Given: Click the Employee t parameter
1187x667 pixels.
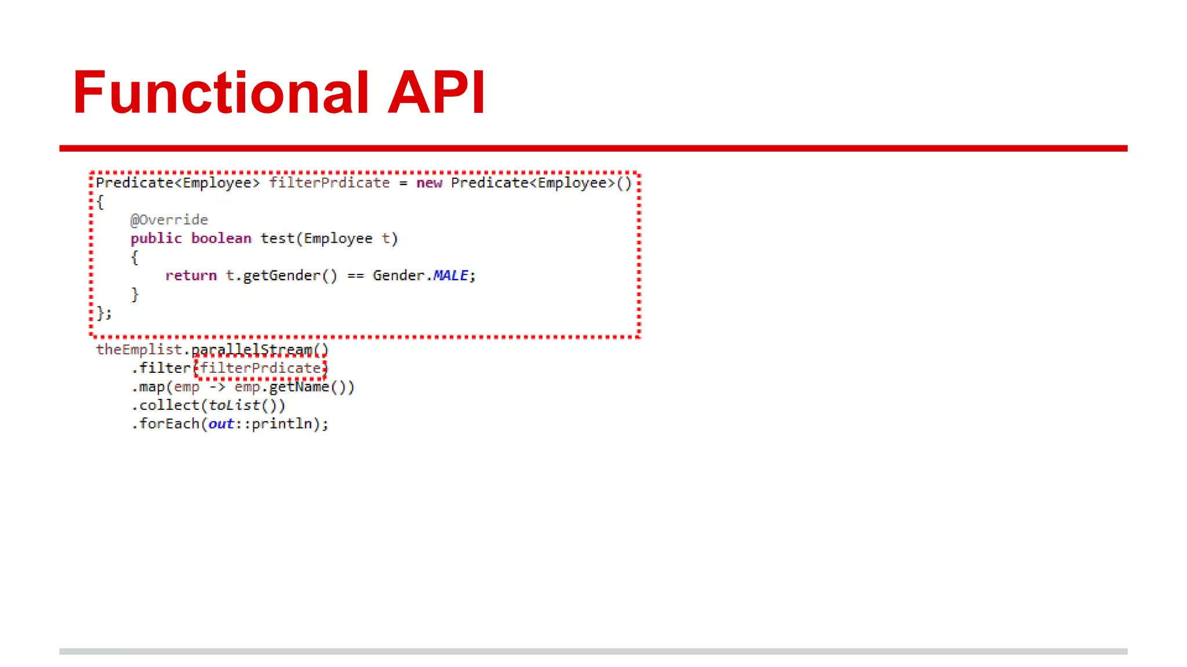Looking at the screenshot, I should (x=347, y=239).
